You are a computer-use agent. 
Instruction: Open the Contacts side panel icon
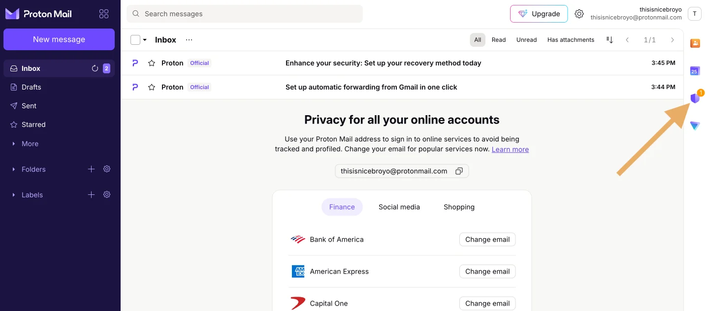[695, 43]
